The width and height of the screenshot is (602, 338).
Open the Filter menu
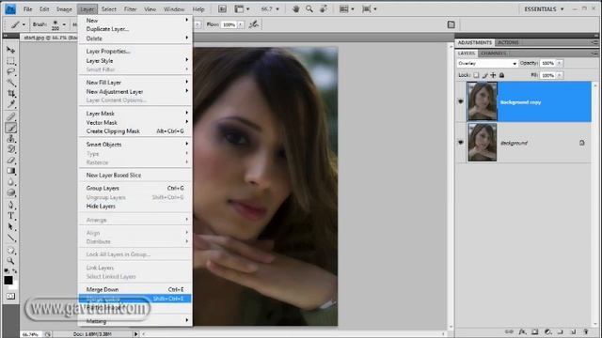point(130,8)
